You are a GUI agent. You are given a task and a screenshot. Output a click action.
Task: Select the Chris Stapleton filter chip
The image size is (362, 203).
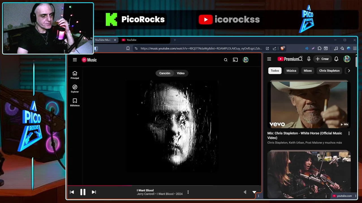pos(329,71)
